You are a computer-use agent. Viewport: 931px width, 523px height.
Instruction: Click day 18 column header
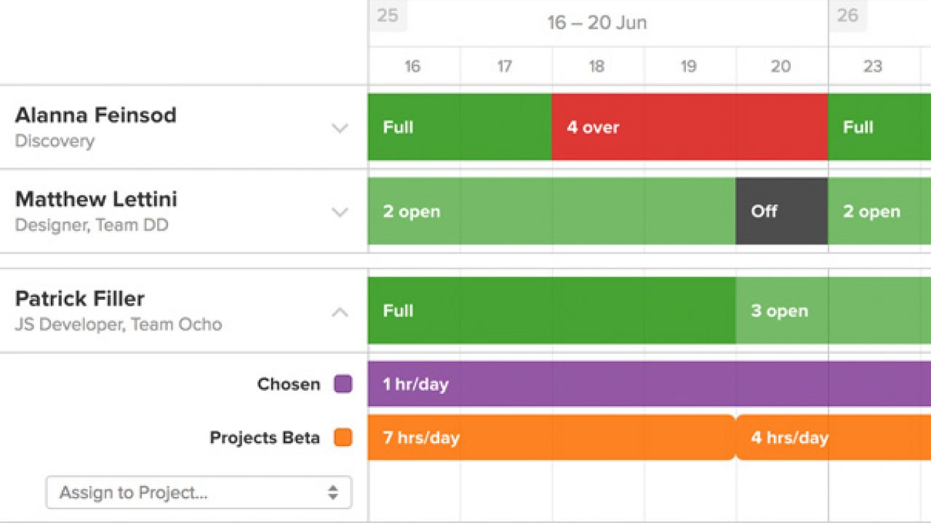point(596,67)
